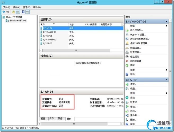Viewport: 174px width, 132px height.
Task: Open the 操作(A) menu
Action: point(16,7)
